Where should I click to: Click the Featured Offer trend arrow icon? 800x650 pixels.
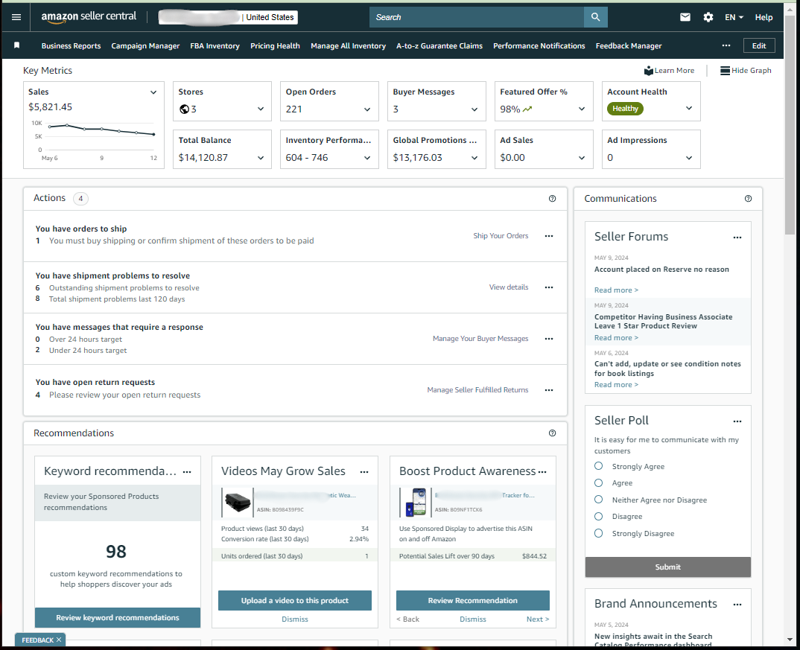point(527,109)
